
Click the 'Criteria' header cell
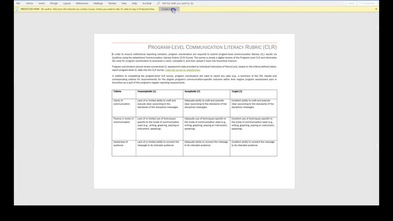click(124, 94)
